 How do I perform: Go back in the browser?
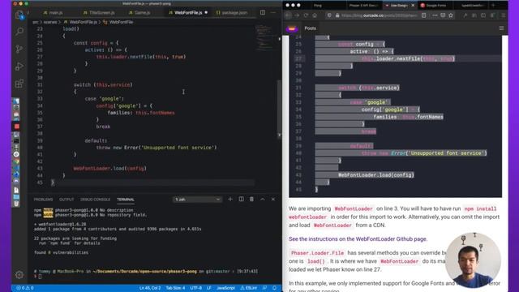[x=288, y=15]
